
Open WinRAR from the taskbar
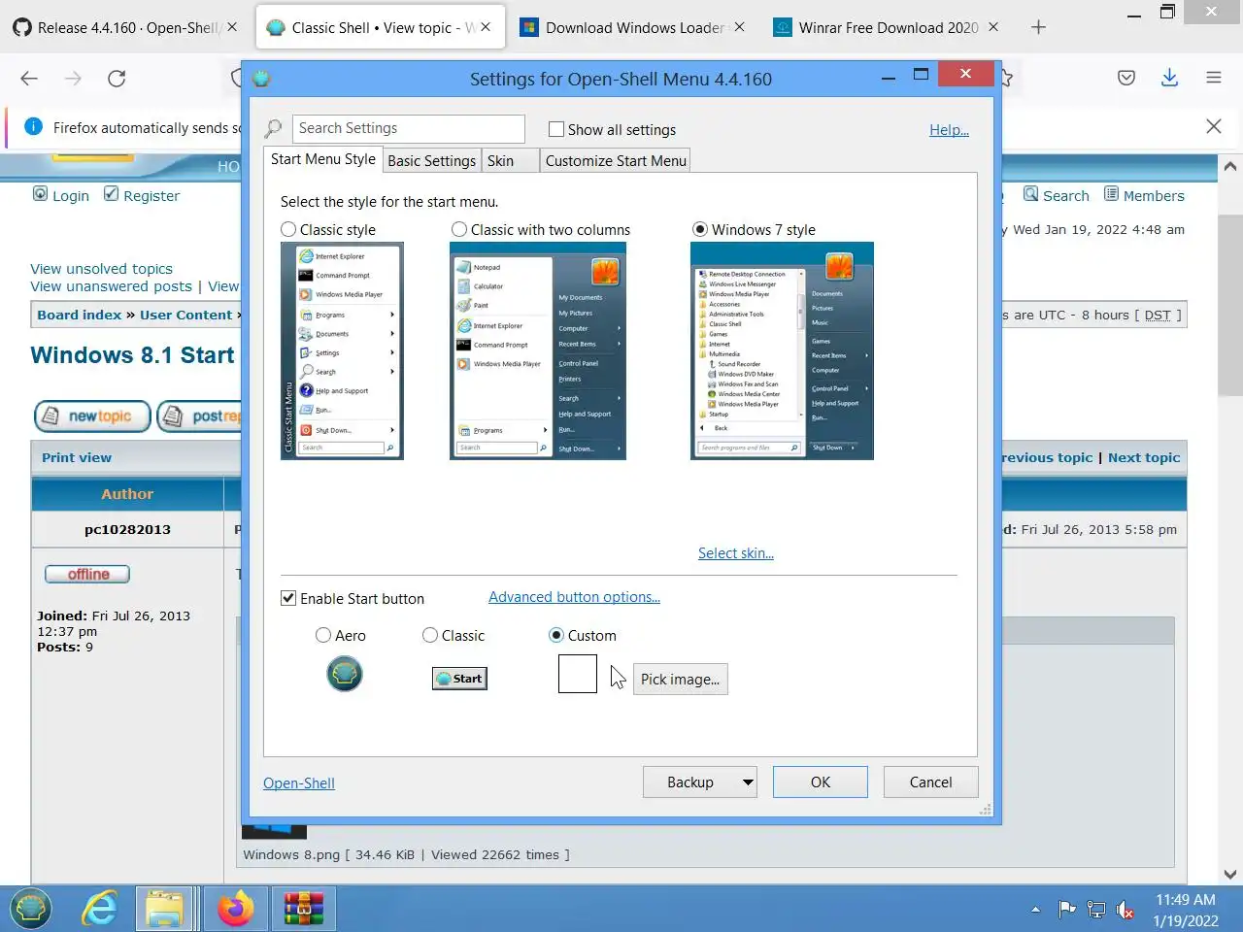[303, 909]
